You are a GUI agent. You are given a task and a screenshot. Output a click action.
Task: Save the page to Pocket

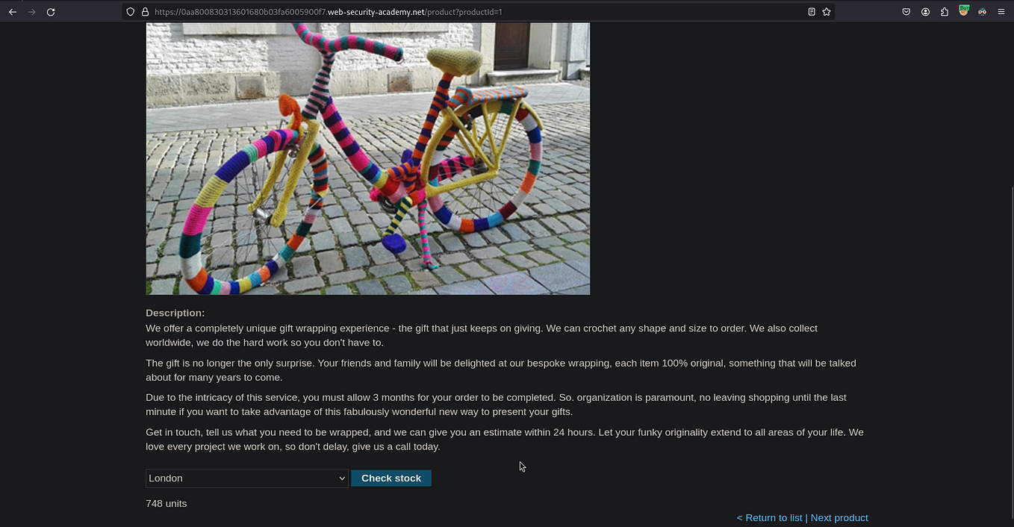[x=906, y=12]
